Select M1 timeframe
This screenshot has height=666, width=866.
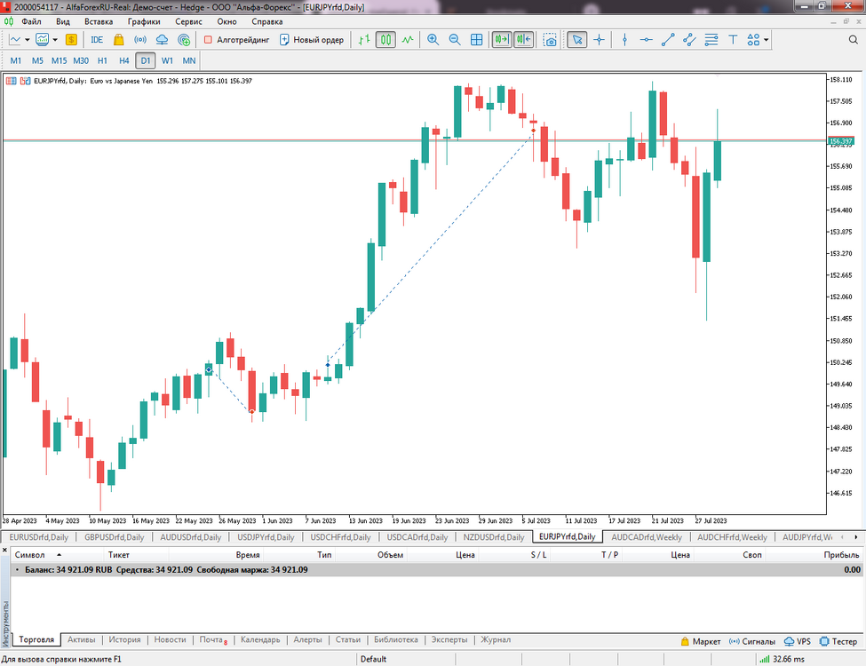click(x=16, y=60)
